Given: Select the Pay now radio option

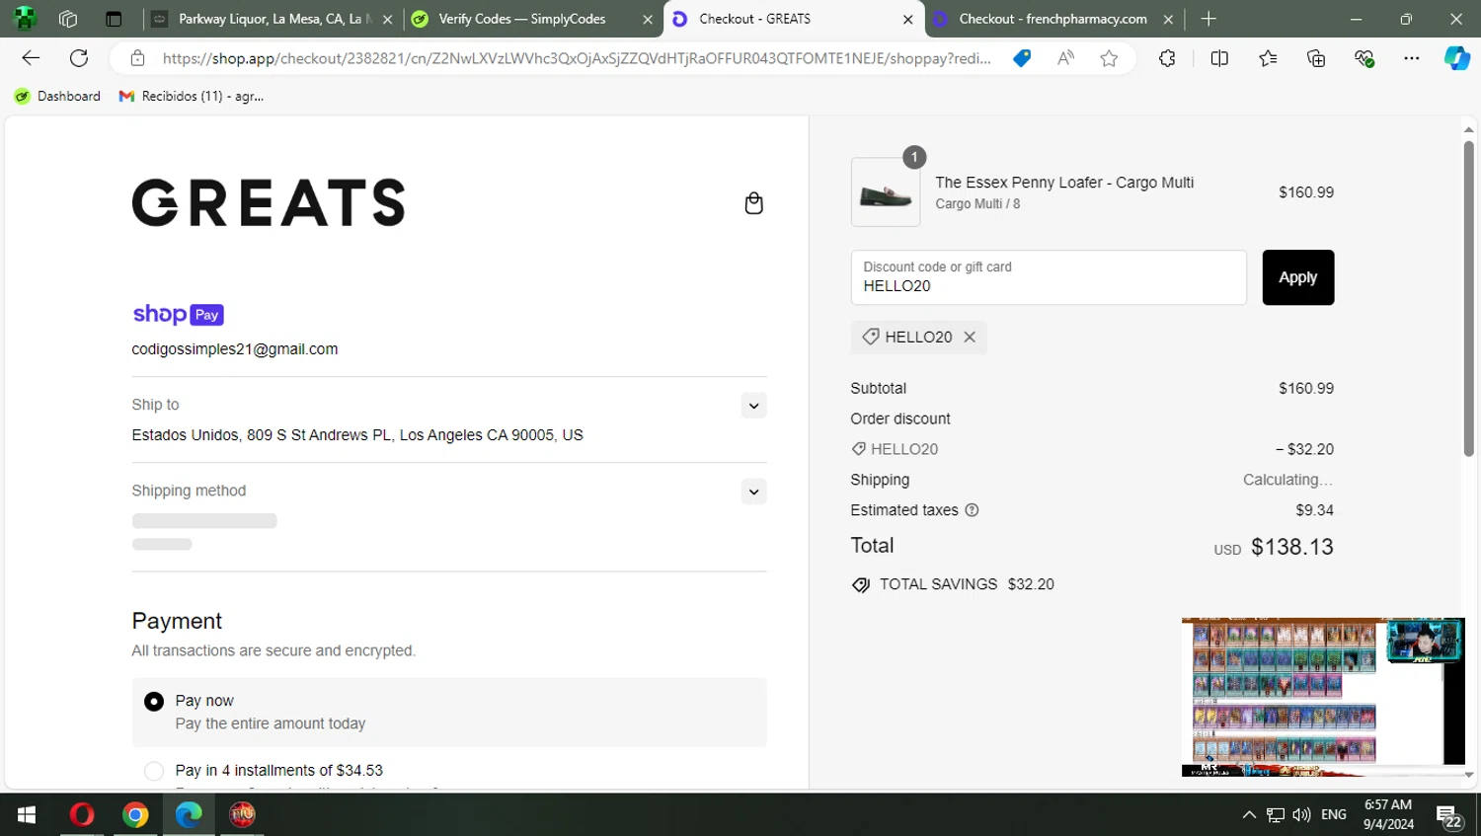Looking at the screenshot, I should coord(154,702).
